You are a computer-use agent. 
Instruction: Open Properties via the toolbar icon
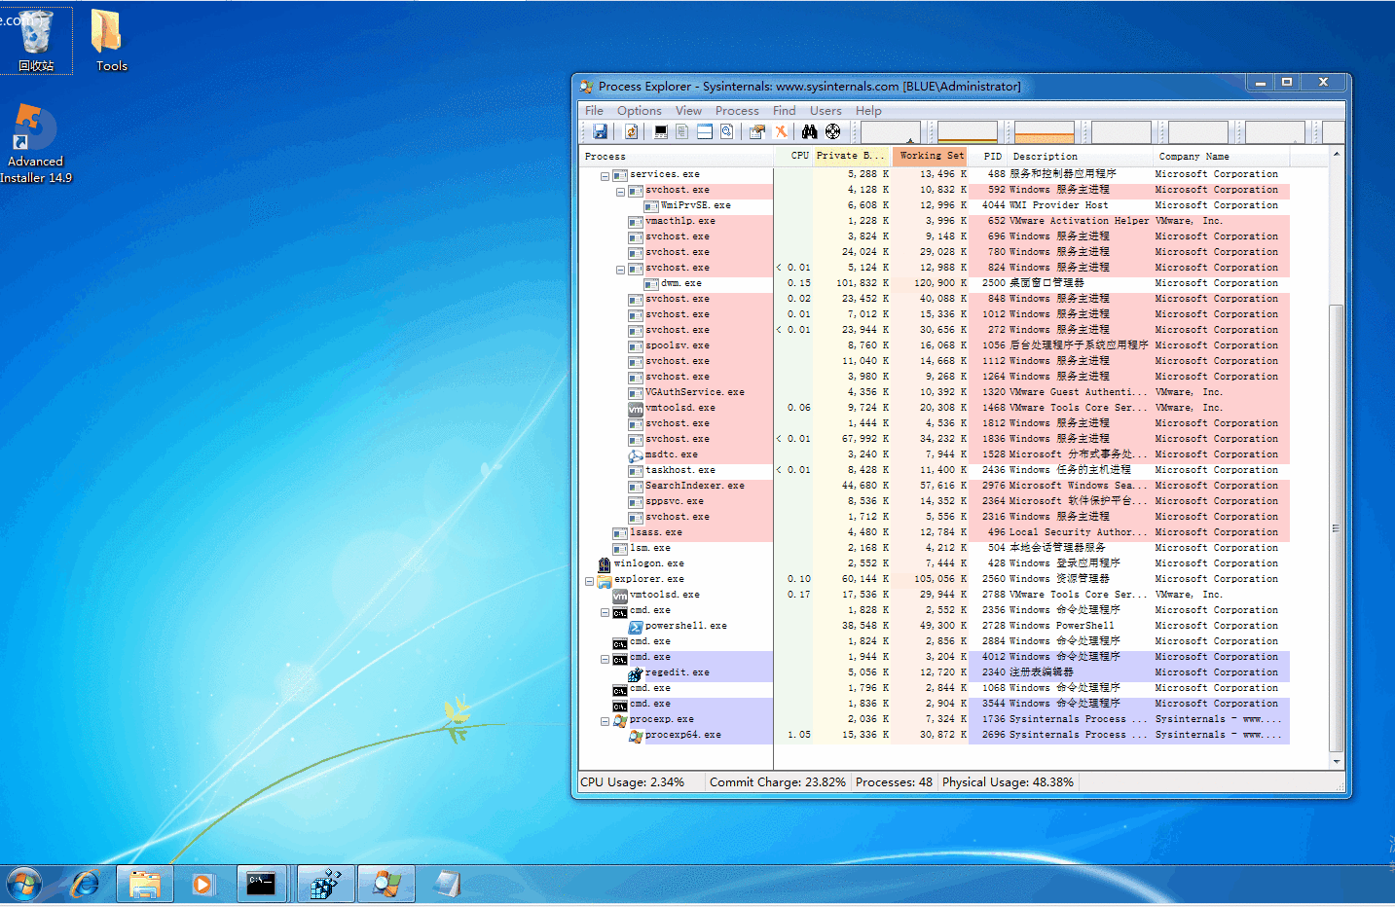[x=757, y=131]
